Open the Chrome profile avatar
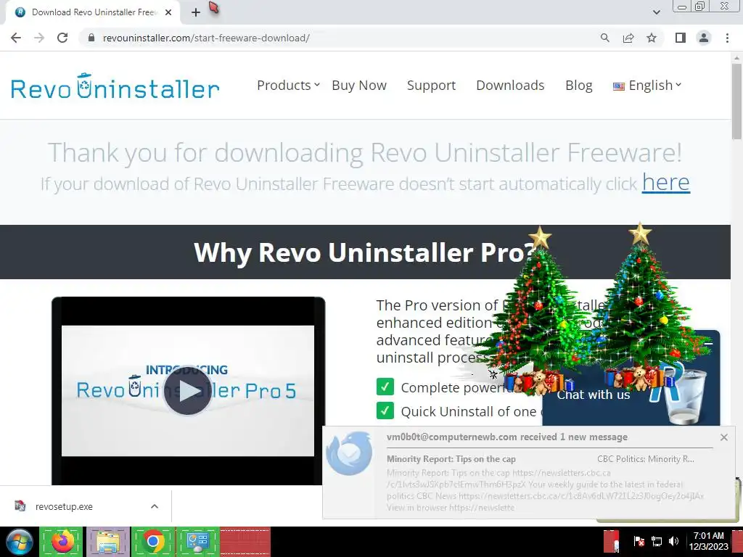This screenshot has height=557, width=743. click(704, 38)
